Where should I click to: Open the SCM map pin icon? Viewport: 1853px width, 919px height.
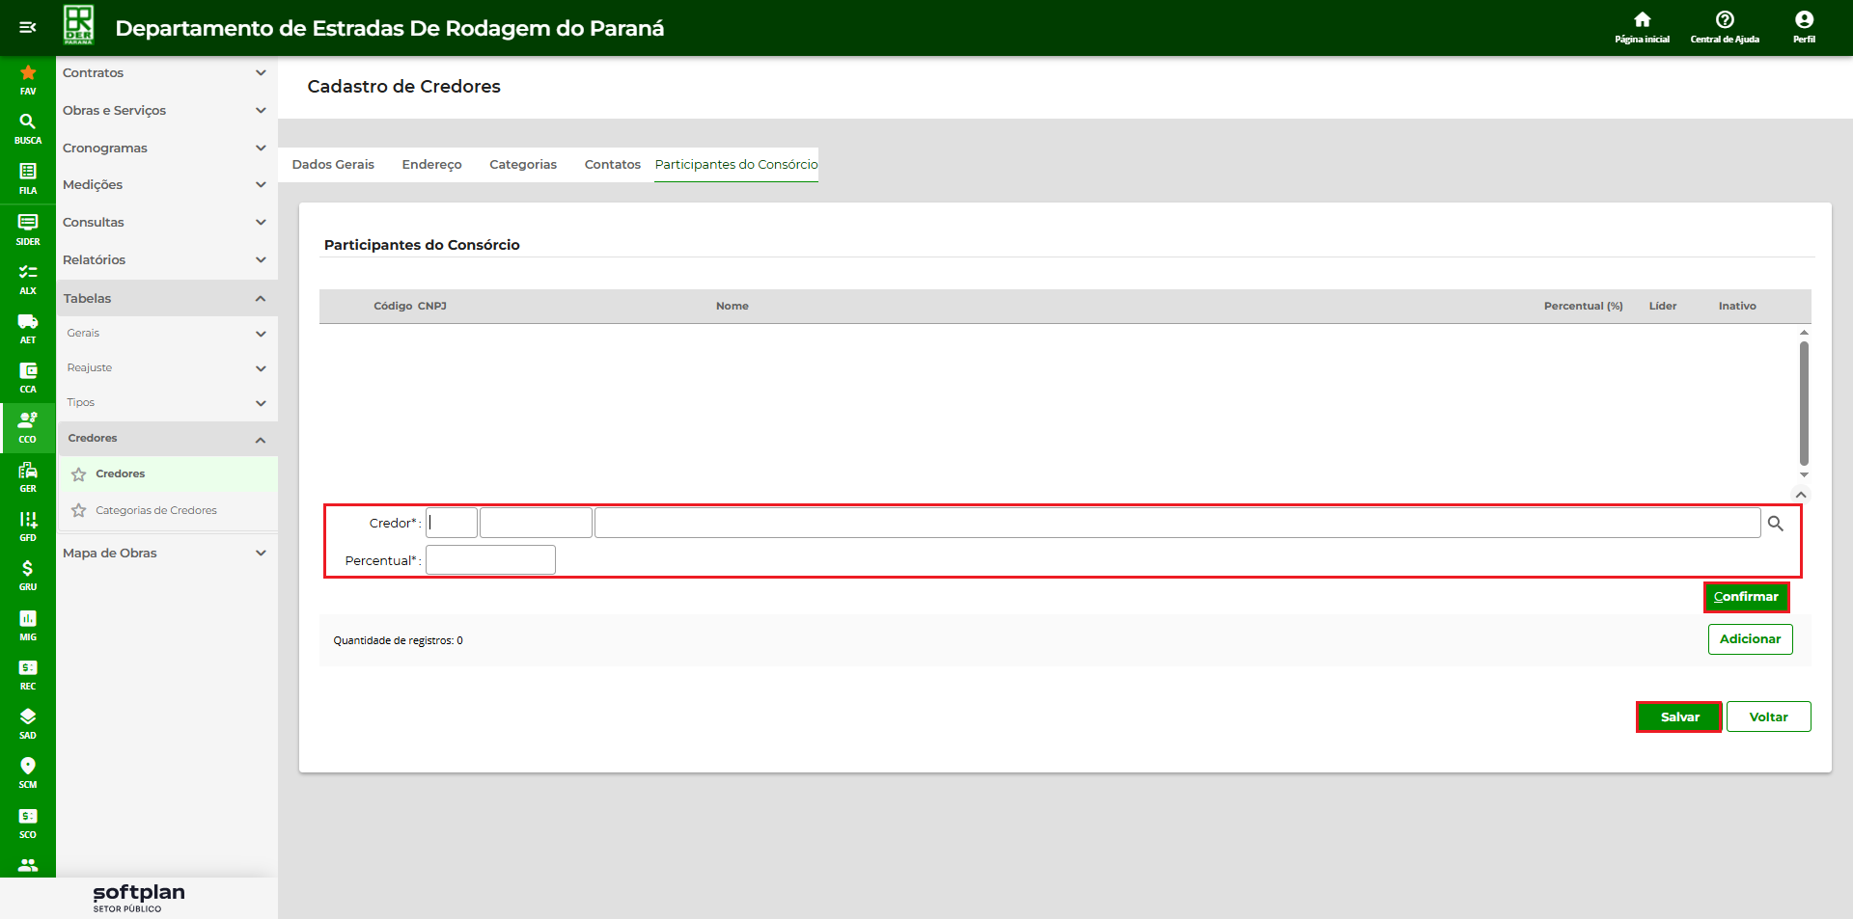(x=28, y=767)
